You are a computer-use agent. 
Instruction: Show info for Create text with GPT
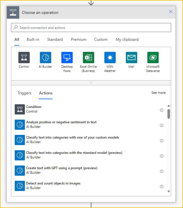[162, 171]
